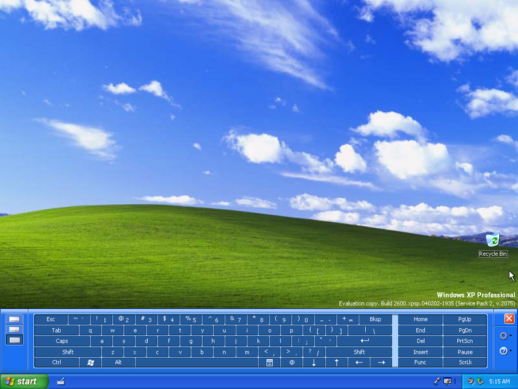Tap the Esc key
Viewport: 518px width, 389px height.
(51, 320)
